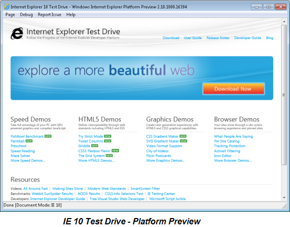Viewport: 290px width, 227px height.
Task: Click the vertical scrollbar thumb
Action: tap(284, 95)
